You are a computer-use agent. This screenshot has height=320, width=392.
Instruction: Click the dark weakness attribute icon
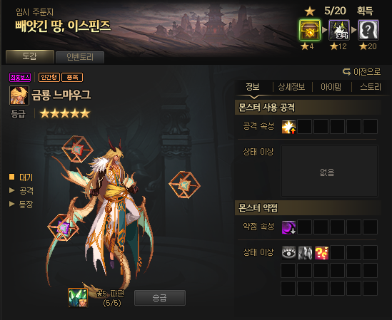[288, 227]
